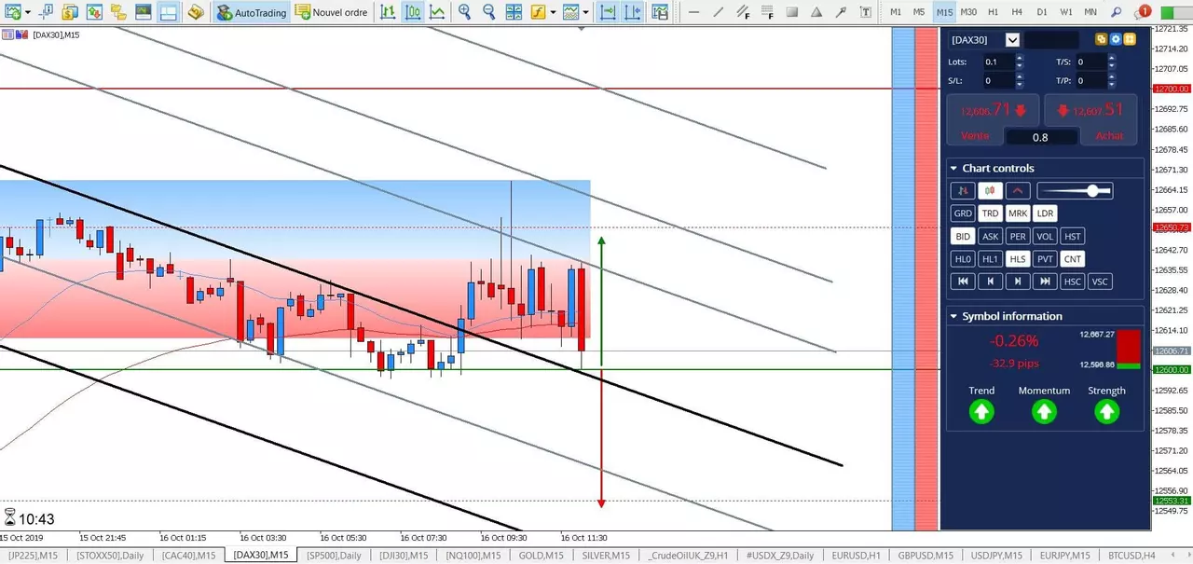
Task: Tile chart windows icon
Action: coord(514,12)
